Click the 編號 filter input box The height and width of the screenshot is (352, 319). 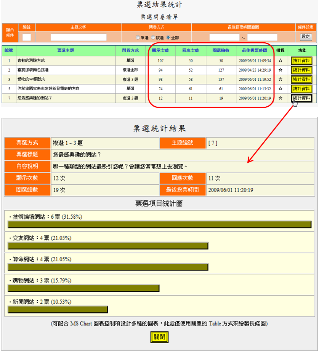coord(27,37)
